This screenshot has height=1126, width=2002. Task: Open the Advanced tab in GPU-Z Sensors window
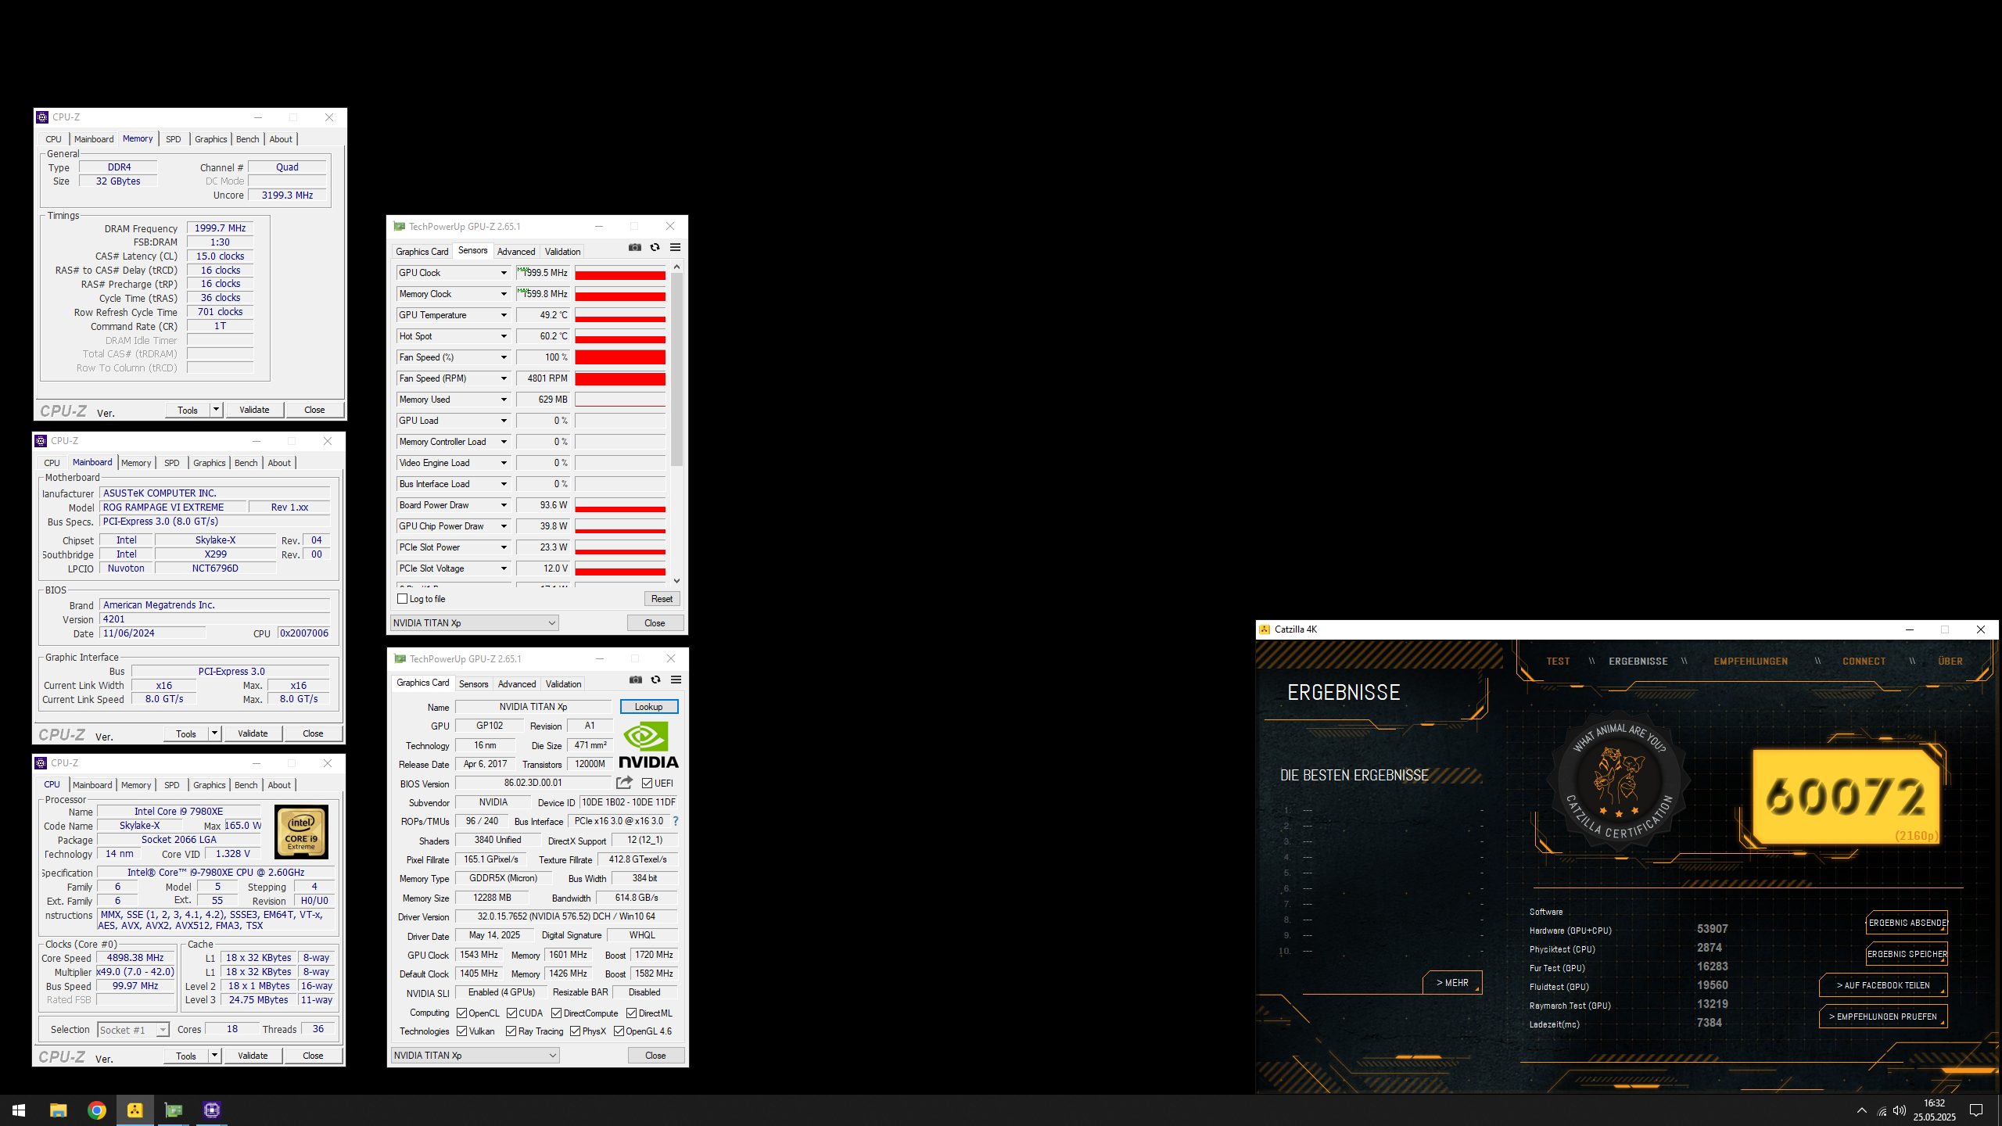tap(516, 252)
